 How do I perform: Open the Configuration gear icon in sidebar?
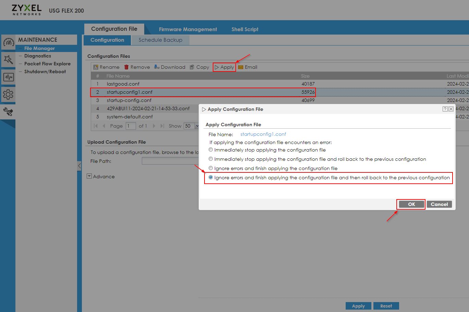(x=8, y=95)
